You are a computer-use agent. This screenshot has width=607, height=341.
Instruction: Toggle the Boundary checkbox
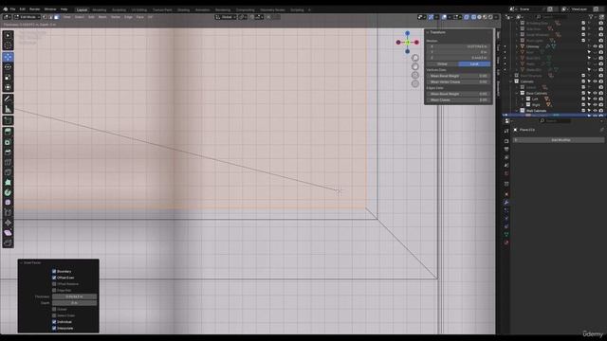coord(54,272)
